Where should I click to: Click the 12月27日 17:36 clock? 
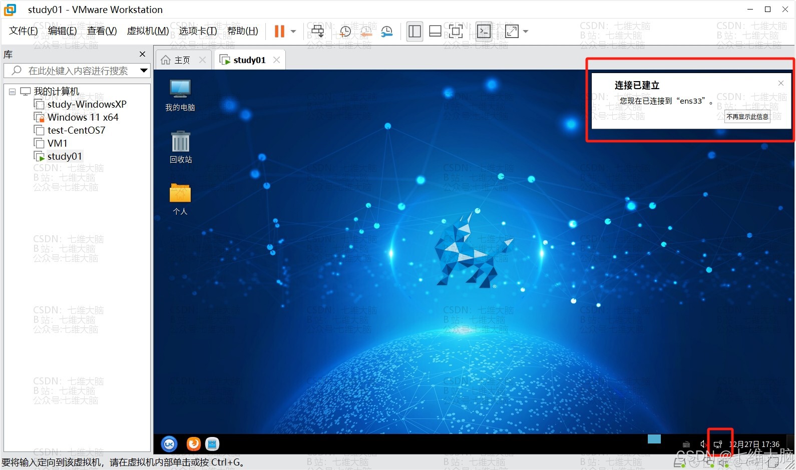click(x=754, y=444)
